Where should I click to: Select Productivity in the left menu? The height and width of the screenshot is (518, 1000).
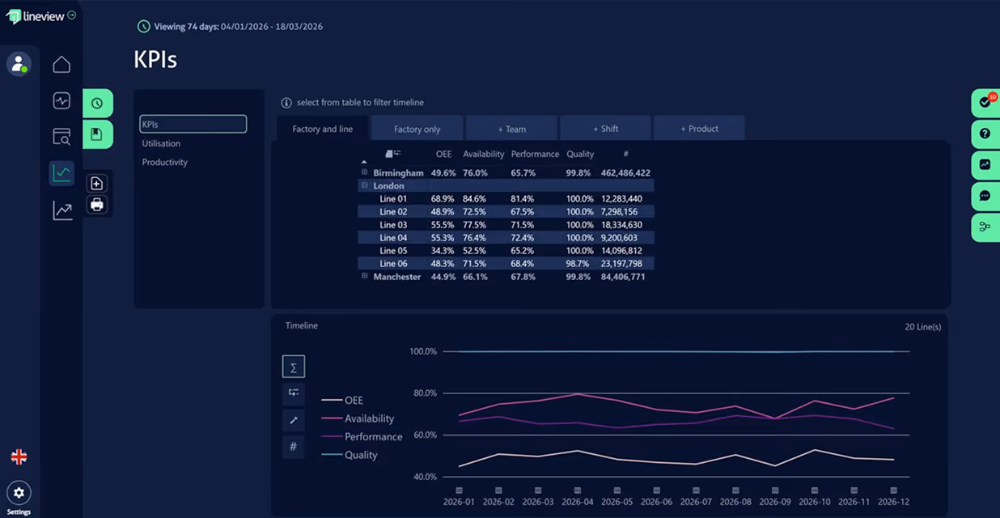point(165,162)
